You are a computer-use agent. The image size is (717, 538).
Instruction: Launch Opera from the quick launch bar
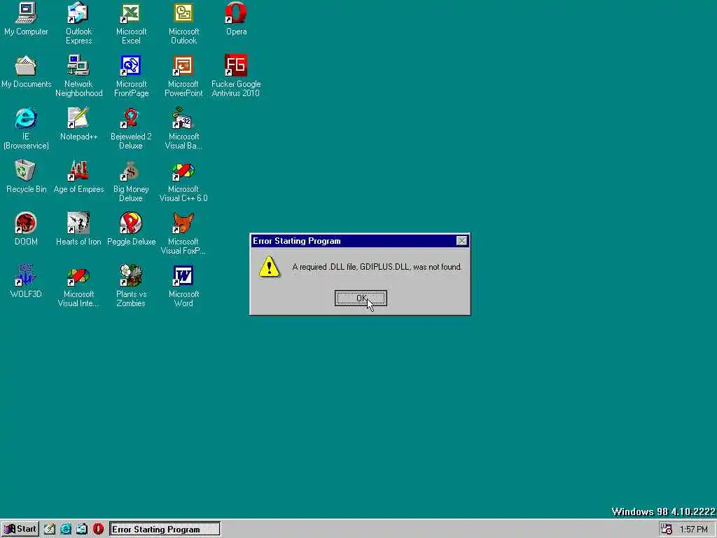[x=98, y=529]
